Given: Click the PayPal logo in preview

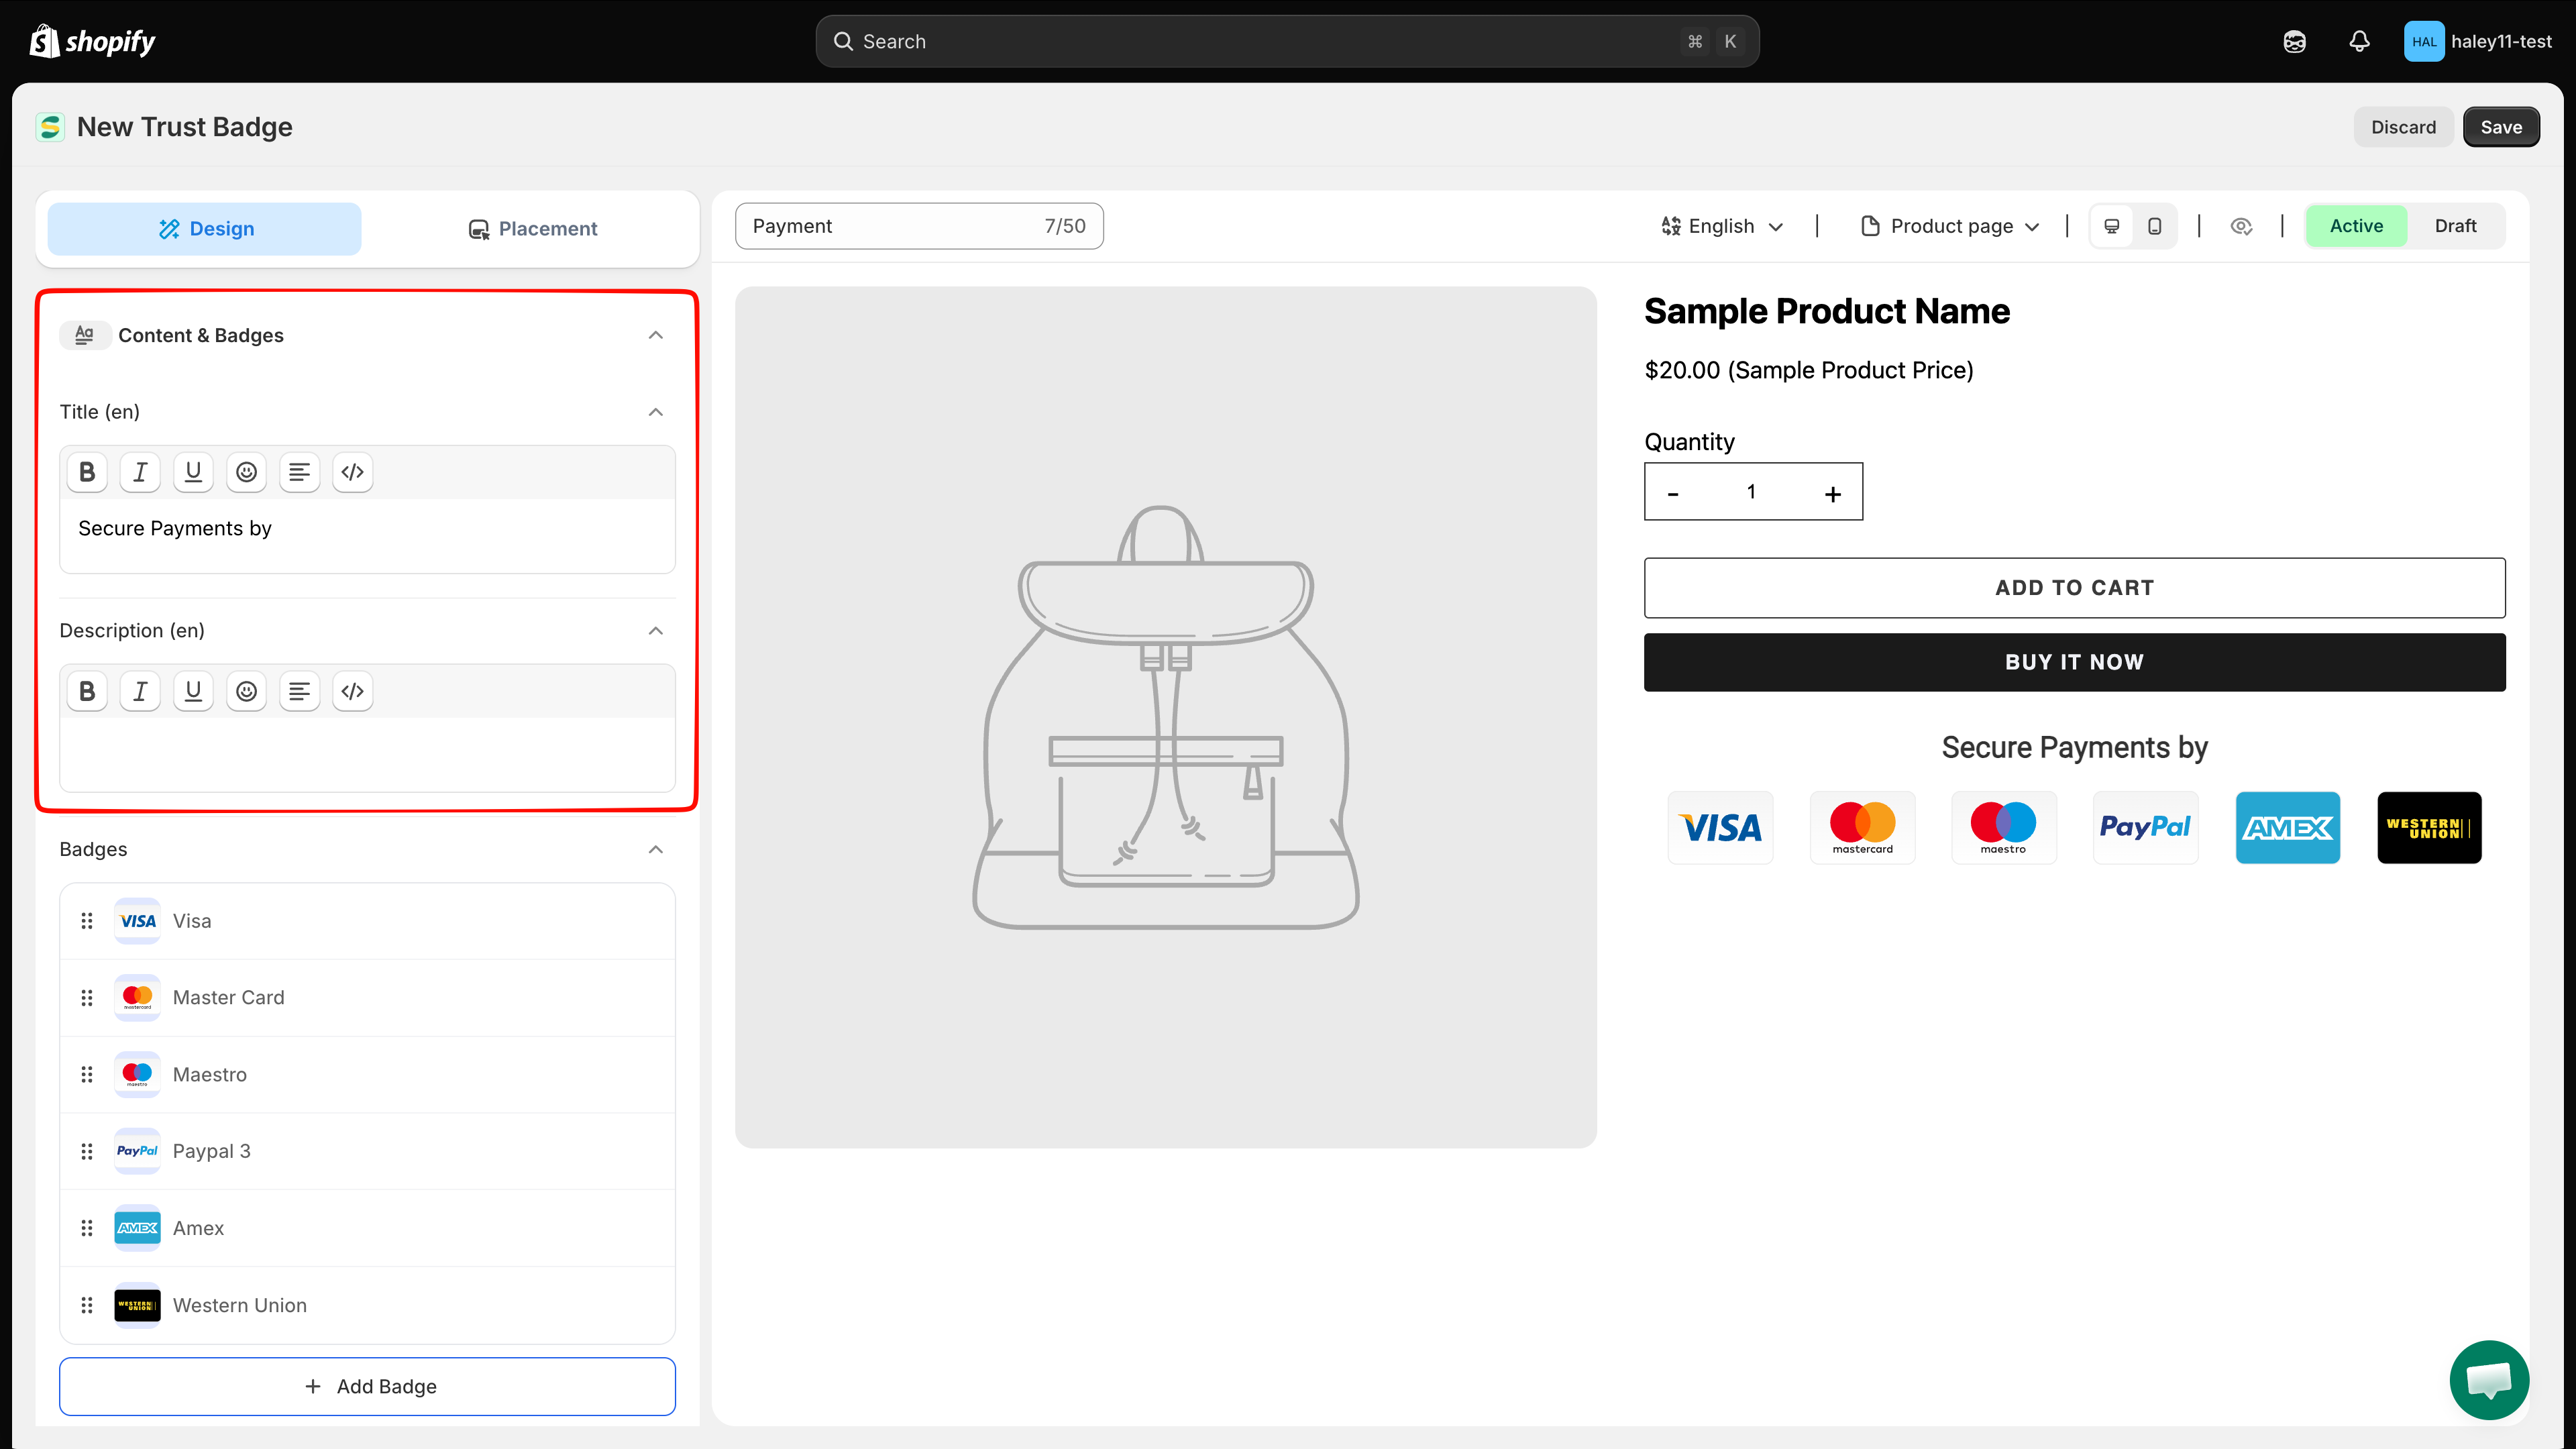Looking at the screenshot, I should [x=2145, y=828].
